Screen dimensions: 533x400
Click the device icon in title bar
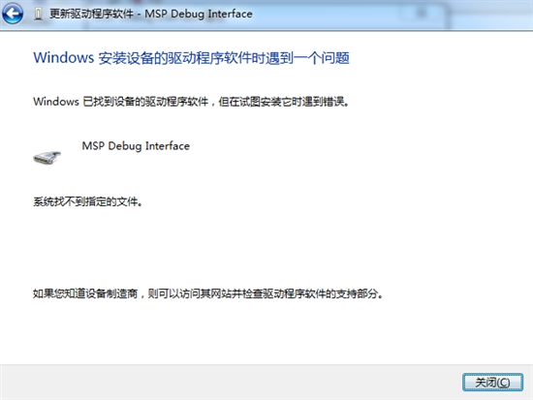point(39,14)
